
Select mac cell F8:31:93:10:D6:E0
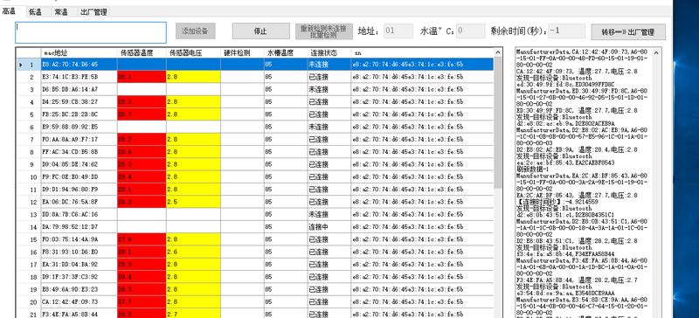tap(79, 252)
